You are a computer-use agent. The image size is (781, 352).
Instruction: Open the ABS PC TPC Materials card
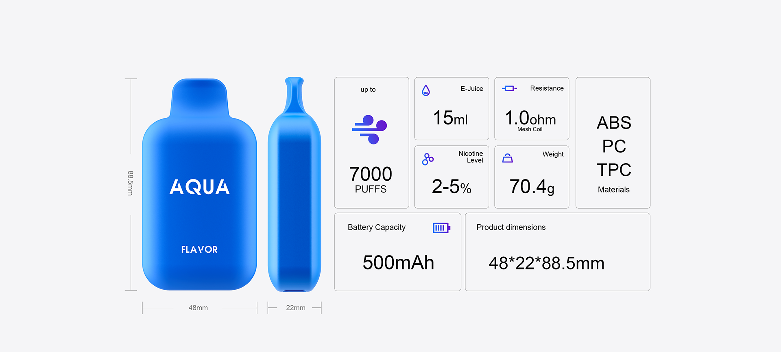point(613,143)
